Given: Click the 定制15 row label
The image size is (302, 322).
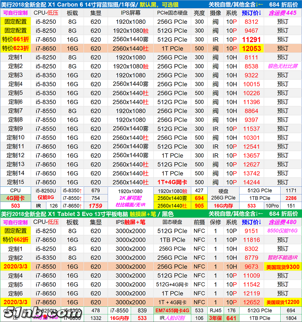Looking at the screenshot, I should point(16,182).
